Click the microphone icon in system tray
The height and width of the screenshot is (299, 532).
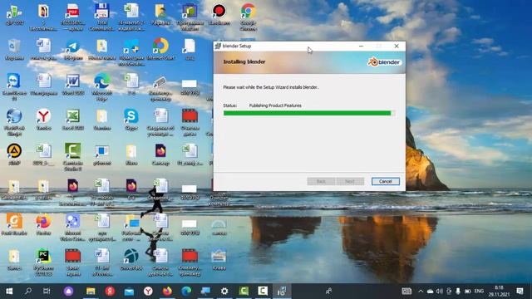click(x=458, y=292)
